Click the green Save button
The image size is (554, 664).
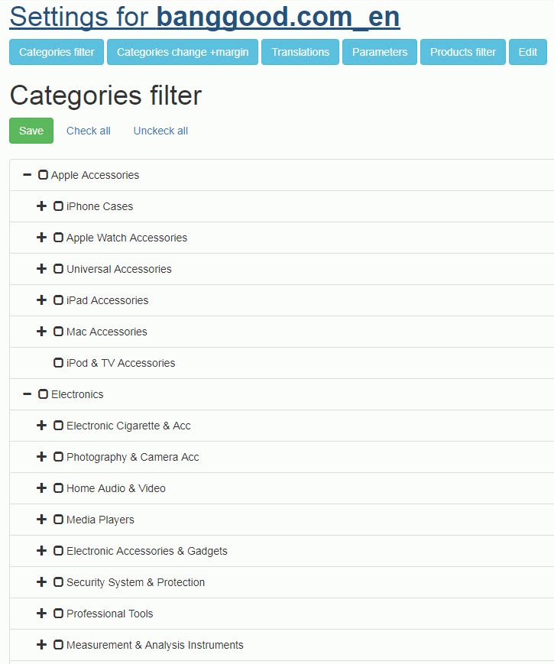click(31, 131)
